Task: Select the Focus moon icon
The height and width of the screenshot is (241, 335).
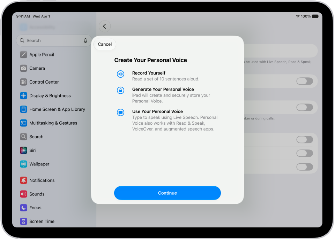Action: point(23,208)
